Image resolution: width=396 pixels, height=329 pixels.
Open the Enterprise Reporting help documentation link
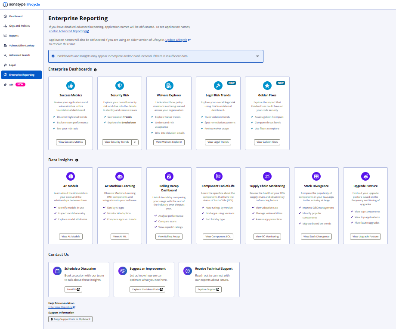click(x=62, y=307)
